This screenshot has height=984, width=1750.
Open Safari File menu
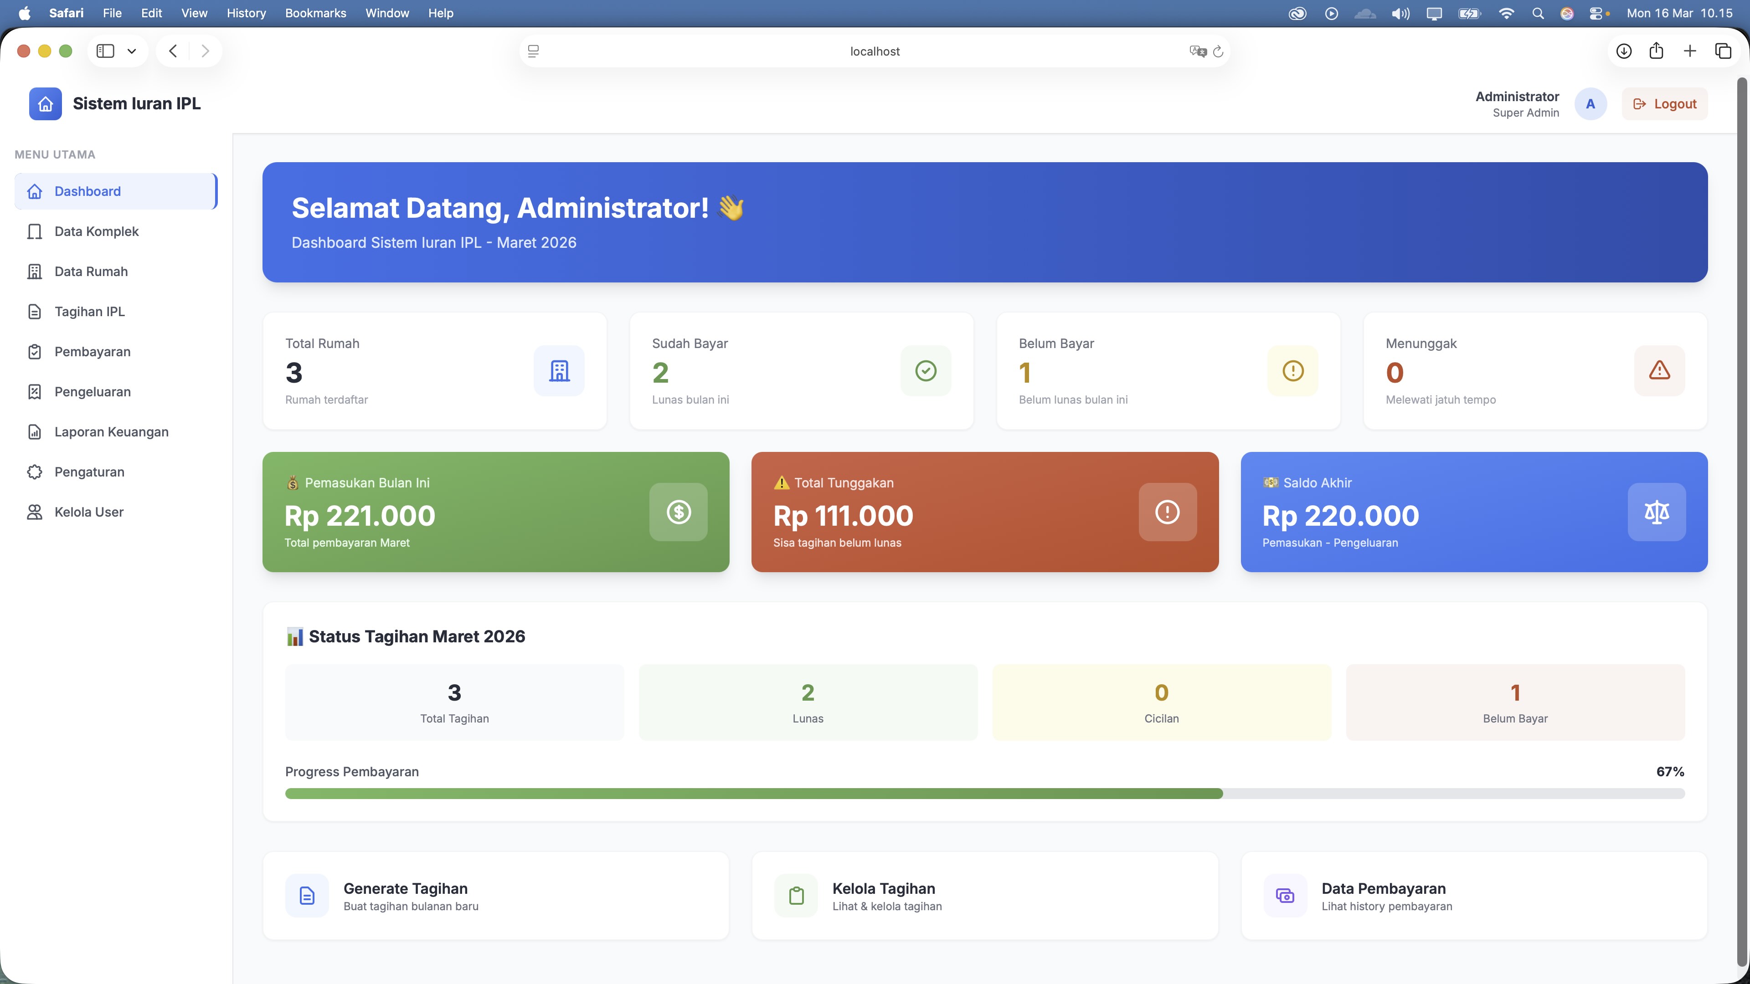point(112,13)
